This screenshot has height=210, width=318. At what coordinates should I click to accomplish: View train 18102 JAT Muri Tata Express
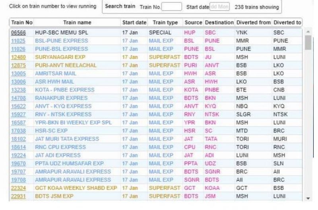[18, 139]
